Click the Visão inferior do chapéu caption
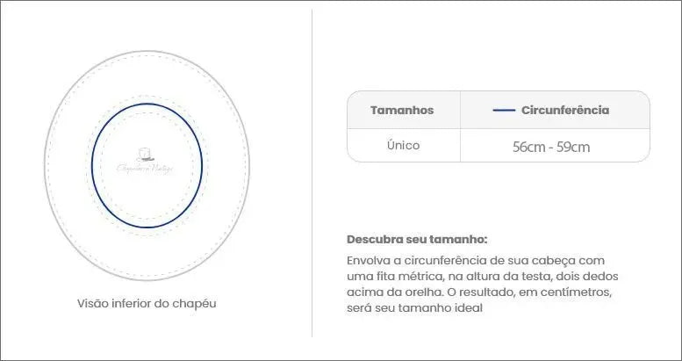The height and width of the screenshot is (361, 682). 147,303
